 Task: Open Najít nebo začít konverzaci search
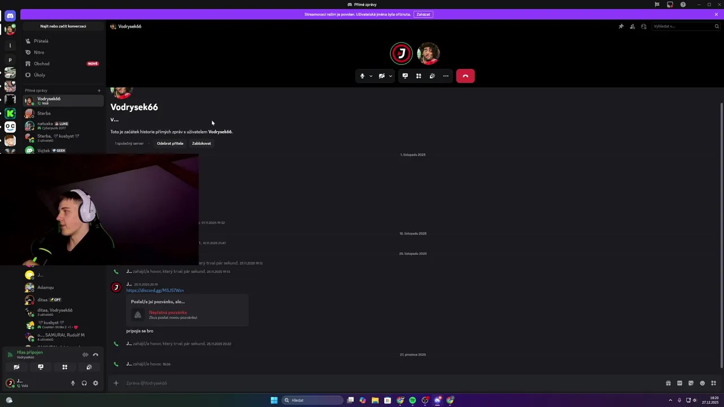pos(63,26)
